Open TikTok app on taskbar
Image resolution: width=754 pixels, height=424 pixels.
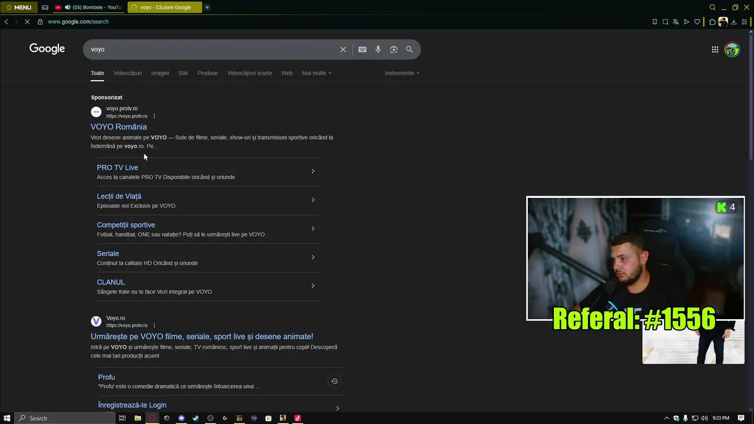coord(297,418)
